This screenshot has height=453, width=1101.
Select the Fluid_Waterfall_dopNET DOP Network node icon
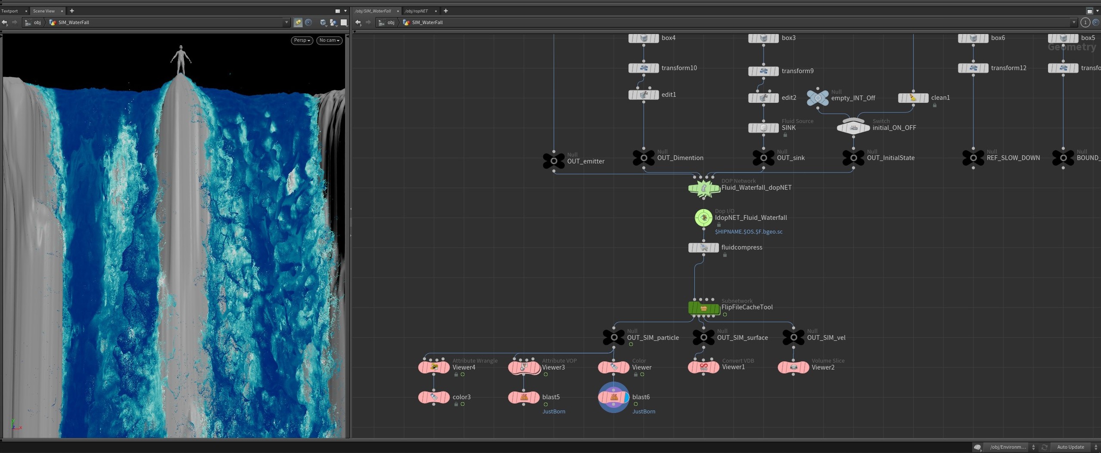pos(704,188)
